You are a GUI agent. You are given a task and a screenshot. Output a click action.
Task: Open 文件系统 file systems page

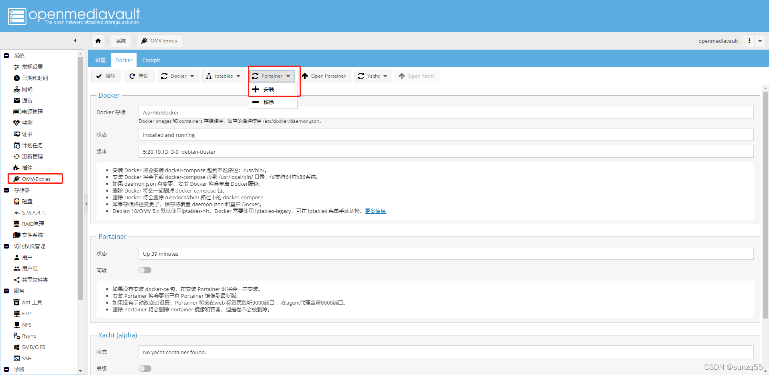(32, 235)
